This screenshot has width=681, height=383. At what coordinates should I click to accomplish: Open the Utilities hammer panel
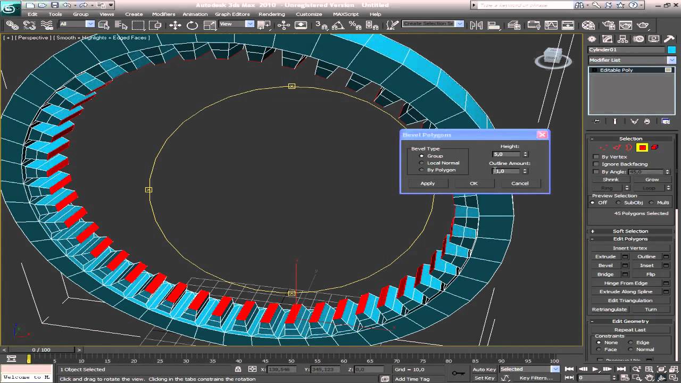pyautogui.click(x=669, y=39)
